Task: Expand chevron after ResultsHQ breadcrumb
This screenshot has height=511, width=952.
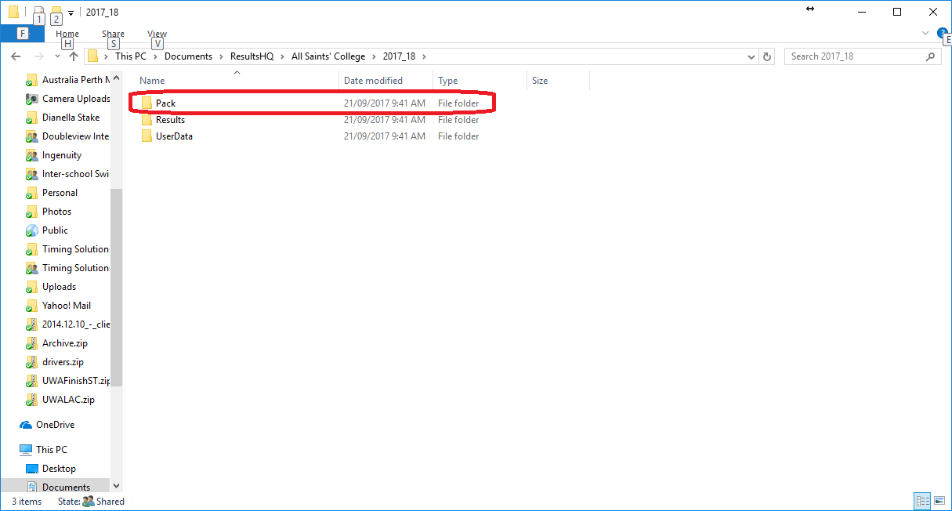Action: [x=284, y=56]
